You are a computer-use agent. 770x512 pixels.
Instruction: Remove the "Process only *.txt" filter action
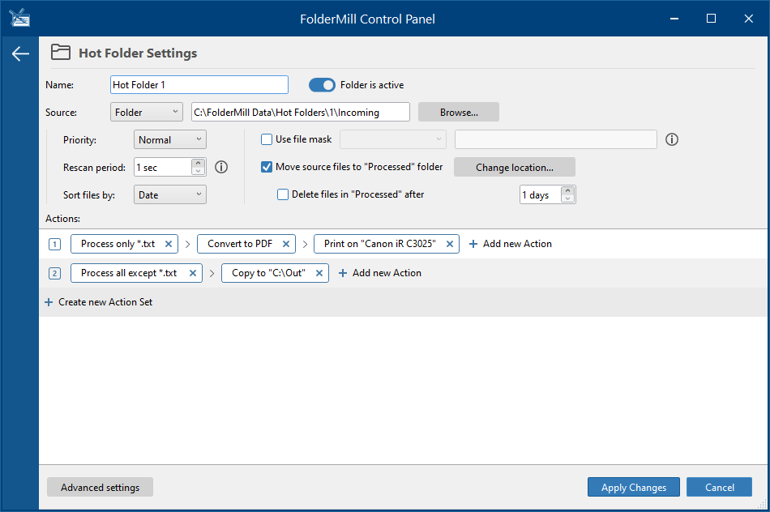click(x=169, y=244)
